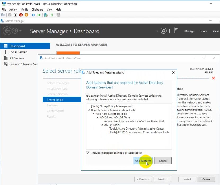Image resolution: width=220 pixels, height=185 pixels.
Task: Close the Add features popup dialog
Action: coord(173,72)
